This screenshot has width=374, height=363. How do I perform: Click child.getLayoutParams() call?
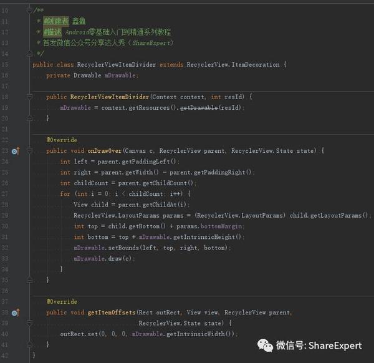(329, 216)
